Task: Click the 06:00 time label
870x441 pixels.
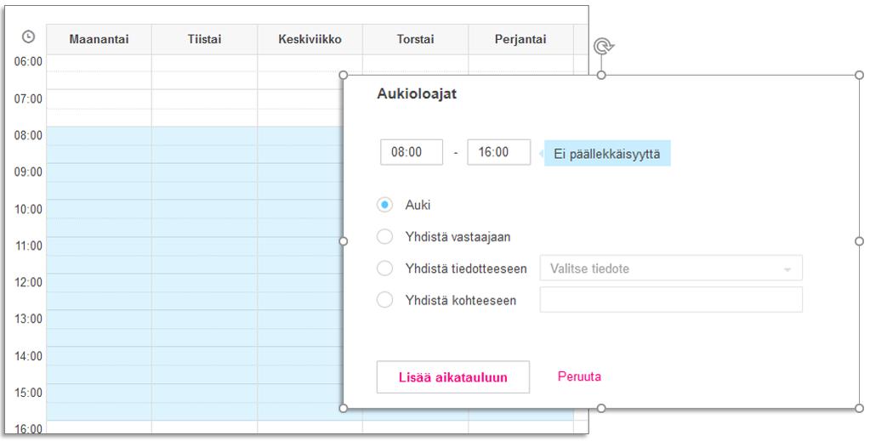Action: click(28, 61)
